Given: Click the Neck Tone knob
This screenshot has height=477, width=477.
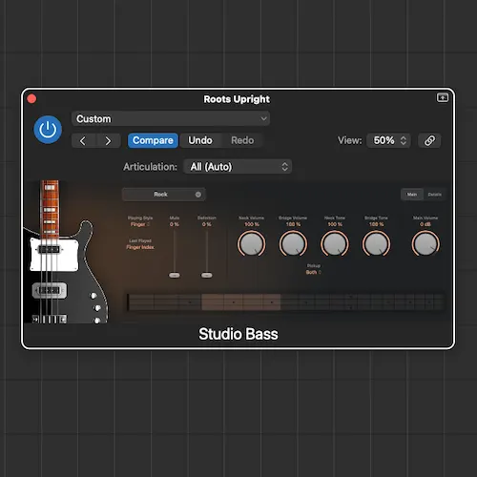Looking at the screenshot, I should tap(335, 244).
